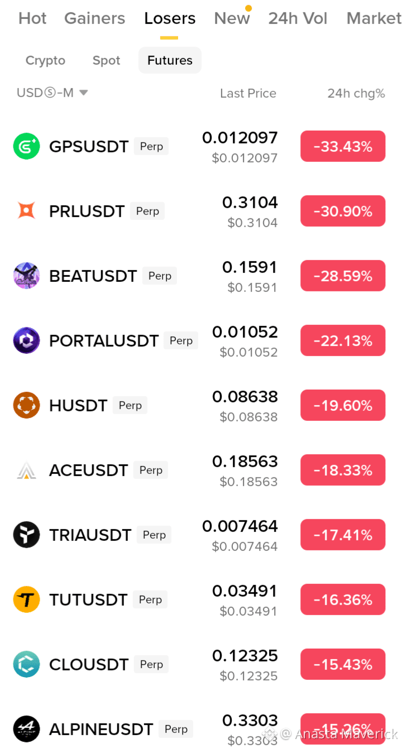The image size is (402, 748).
Task: Tap the -33.43% change badge
Action: 343,146
